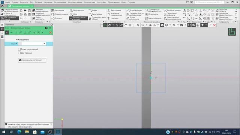Click Подобие объекта button
The width and height of the screenshot is (240, 135).
coord(221,10)
